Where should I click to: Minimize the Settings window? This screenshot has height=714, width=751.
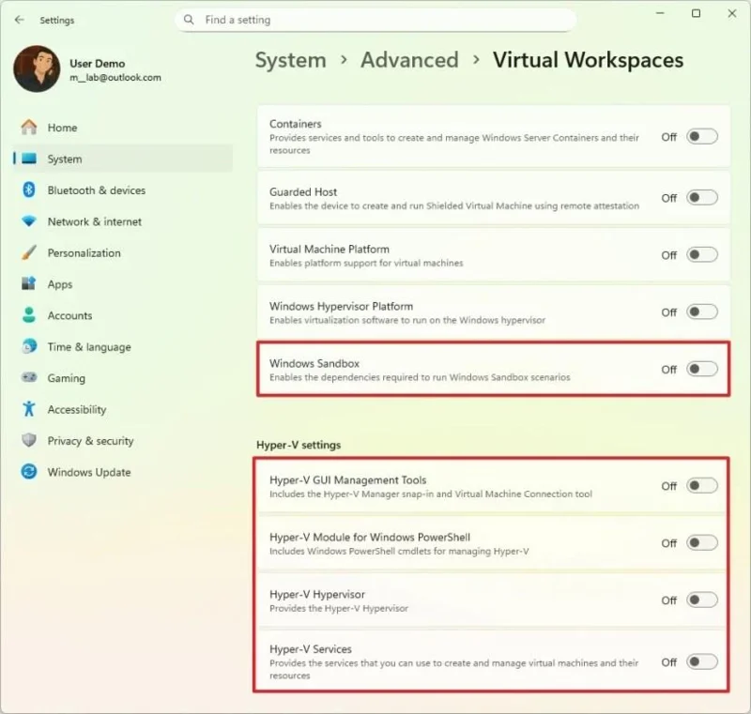pyautogui.click(x=660, y=13)
